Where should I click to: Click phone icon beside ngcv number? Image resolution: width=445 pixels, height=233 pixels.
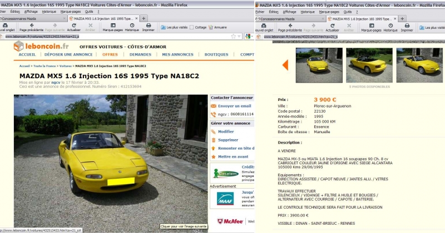point(214,114)
